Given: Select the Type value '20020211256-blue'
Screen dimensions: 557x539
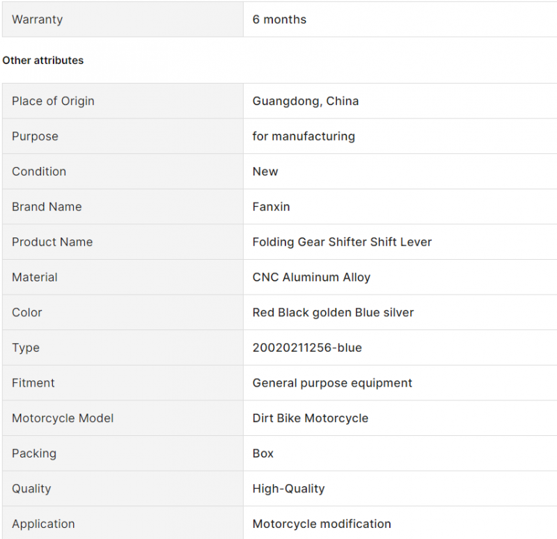Looking at the screenshot, I should click(307, 347).
